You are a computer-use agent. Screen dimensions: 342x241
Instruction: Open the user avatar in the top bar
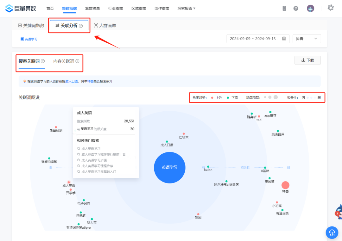tap(310, 8)
